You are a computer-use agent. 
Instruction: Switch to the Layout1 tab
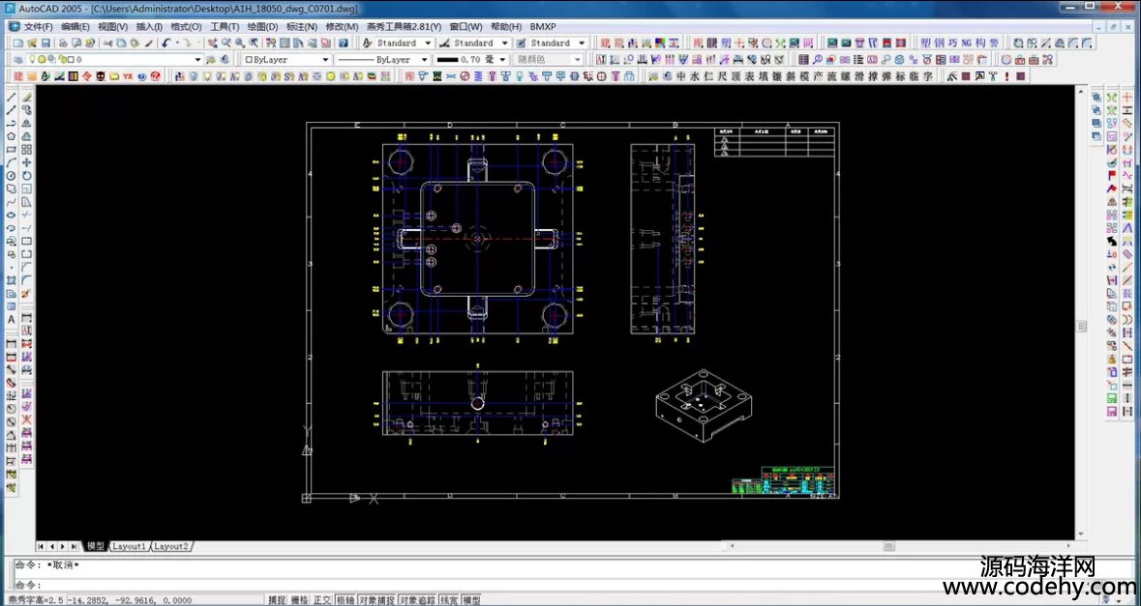click(129, 546)
